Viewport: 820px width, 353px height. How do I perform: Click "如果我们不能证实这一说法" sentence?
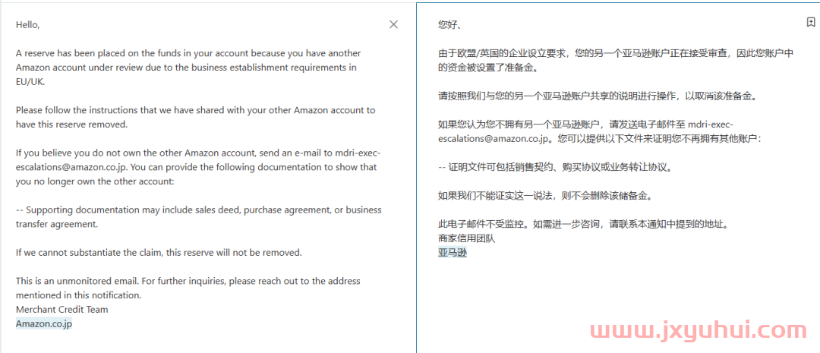pos(546,196)
